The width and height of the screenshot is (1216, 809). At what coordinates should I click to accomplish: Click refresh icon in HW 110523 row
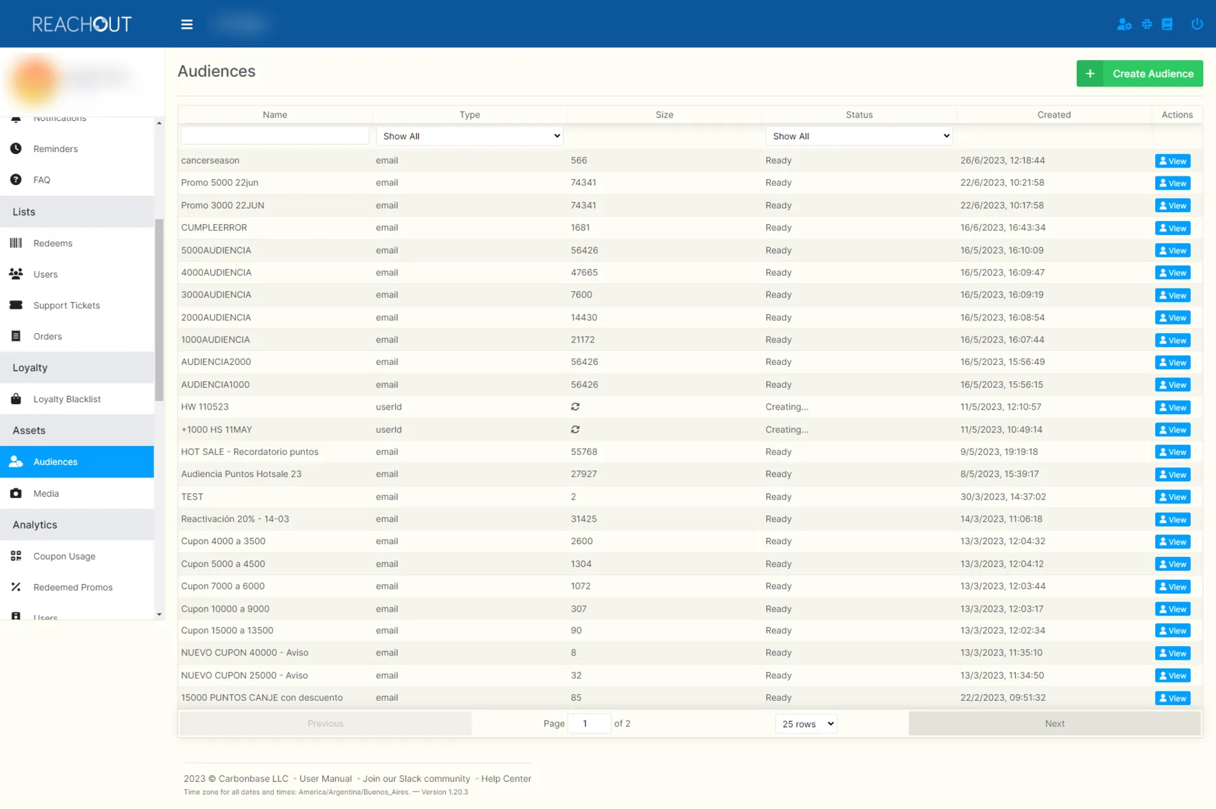576,407
